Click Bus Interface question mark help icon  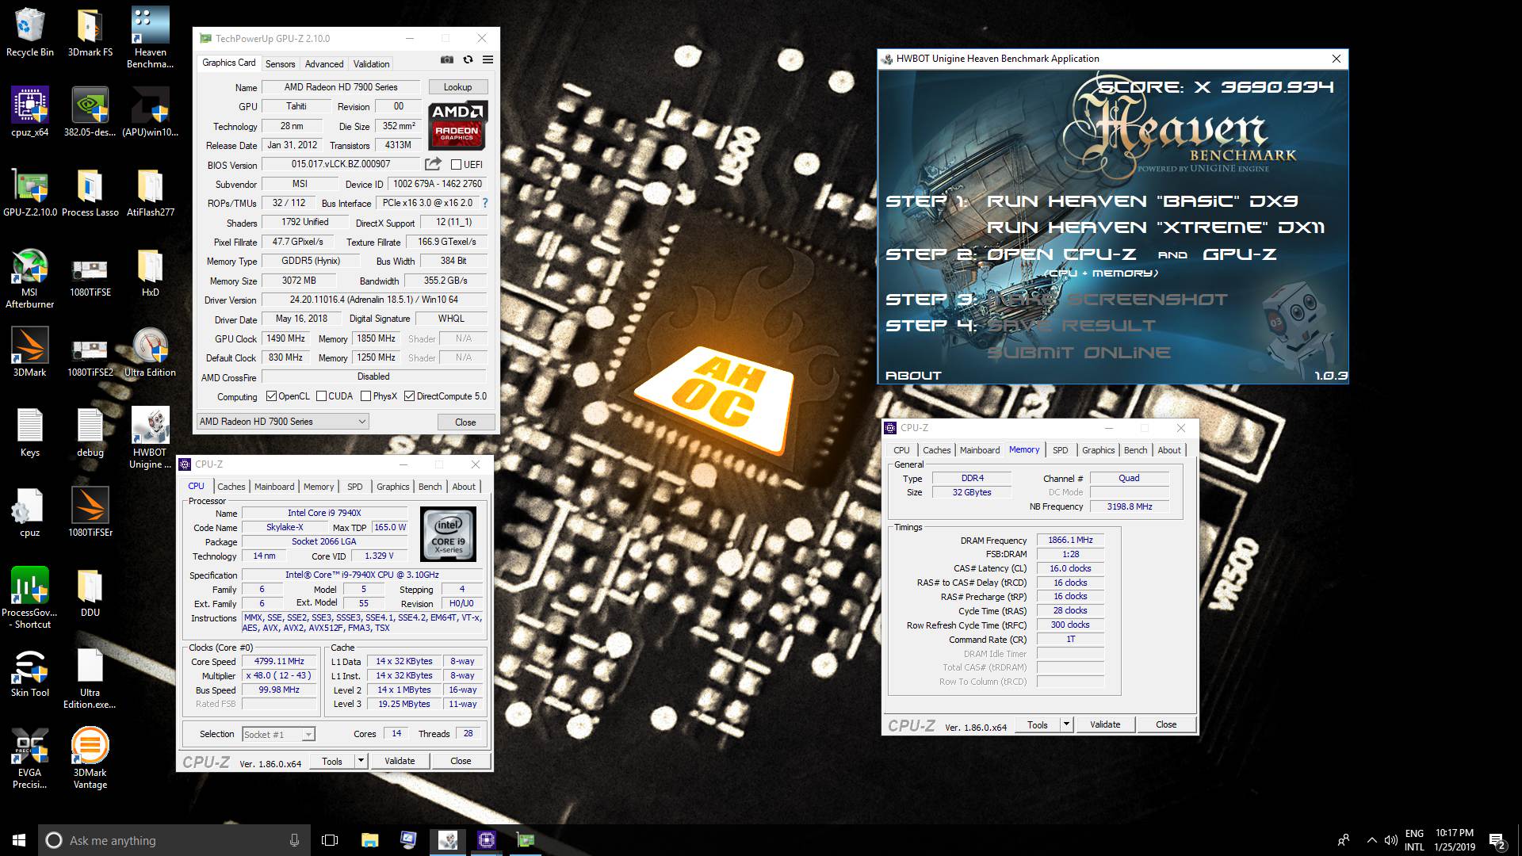[x=485, y=203]
